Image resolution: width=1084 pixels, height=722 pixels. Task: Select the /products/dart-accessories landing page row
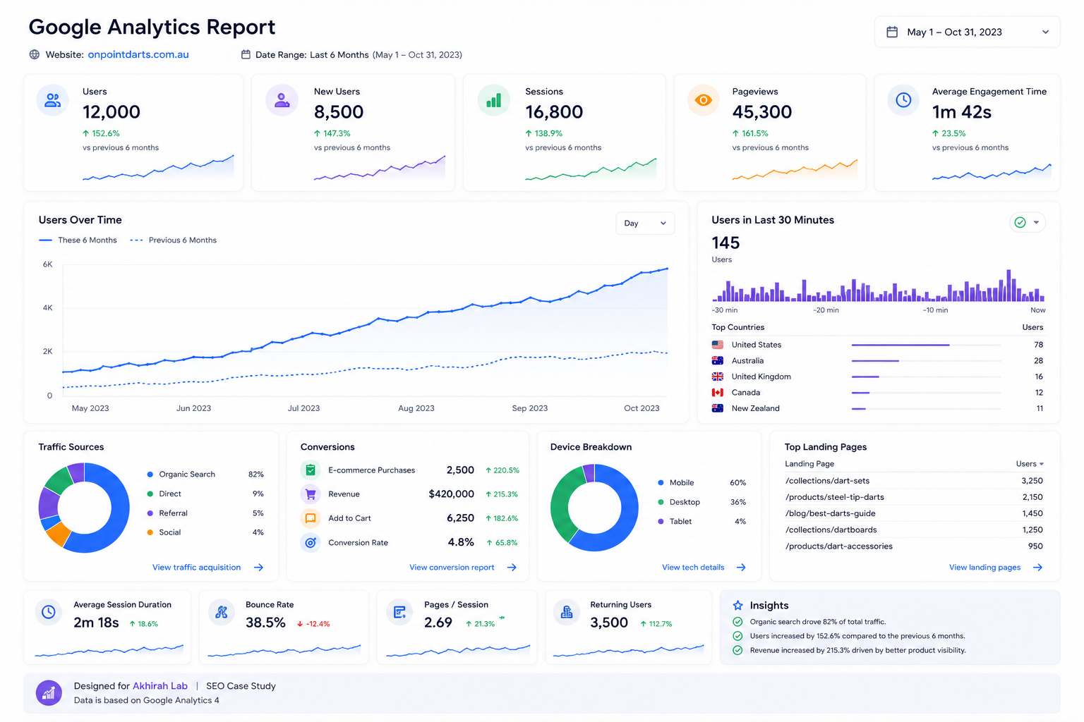click(914, 546)
